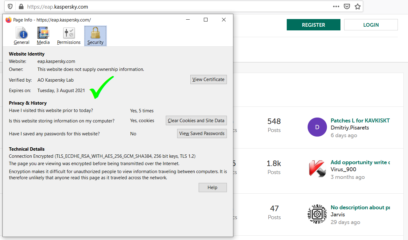Viewport: 408px width, 240px height.
Task: Close the Page Info window
Action: (224, 20)
